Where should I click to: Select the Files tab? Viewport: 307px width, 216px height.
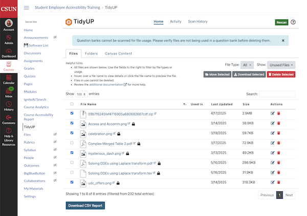(x=73, y=54)
